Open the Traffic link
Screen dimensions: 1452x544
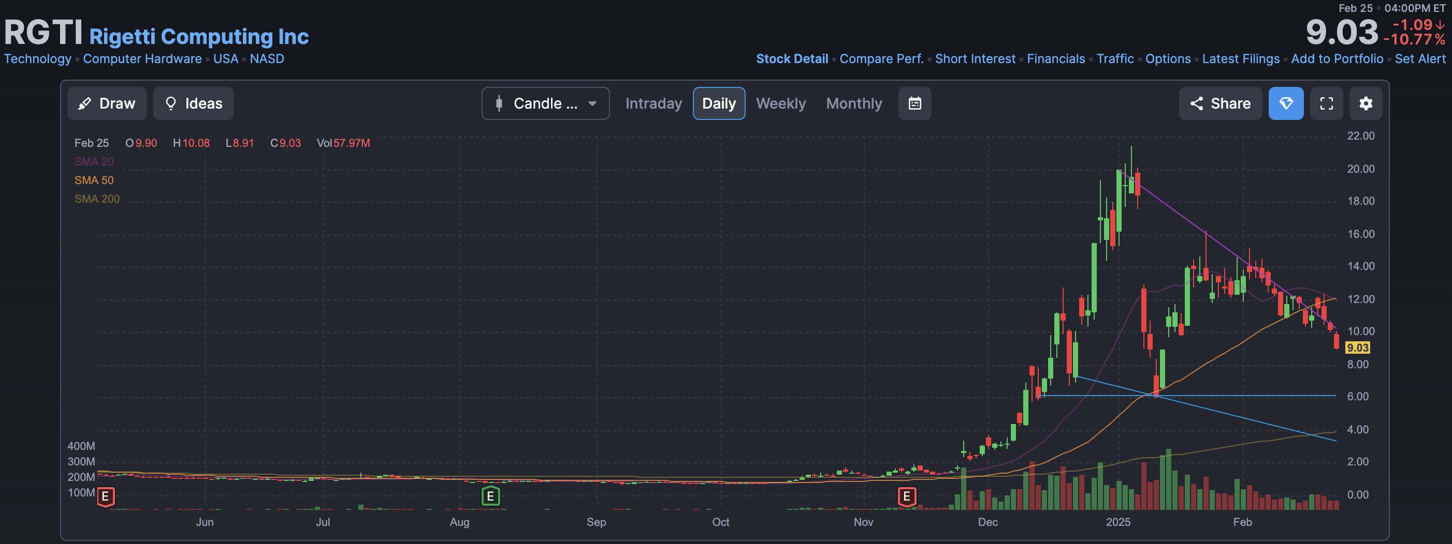[1115, 58]
